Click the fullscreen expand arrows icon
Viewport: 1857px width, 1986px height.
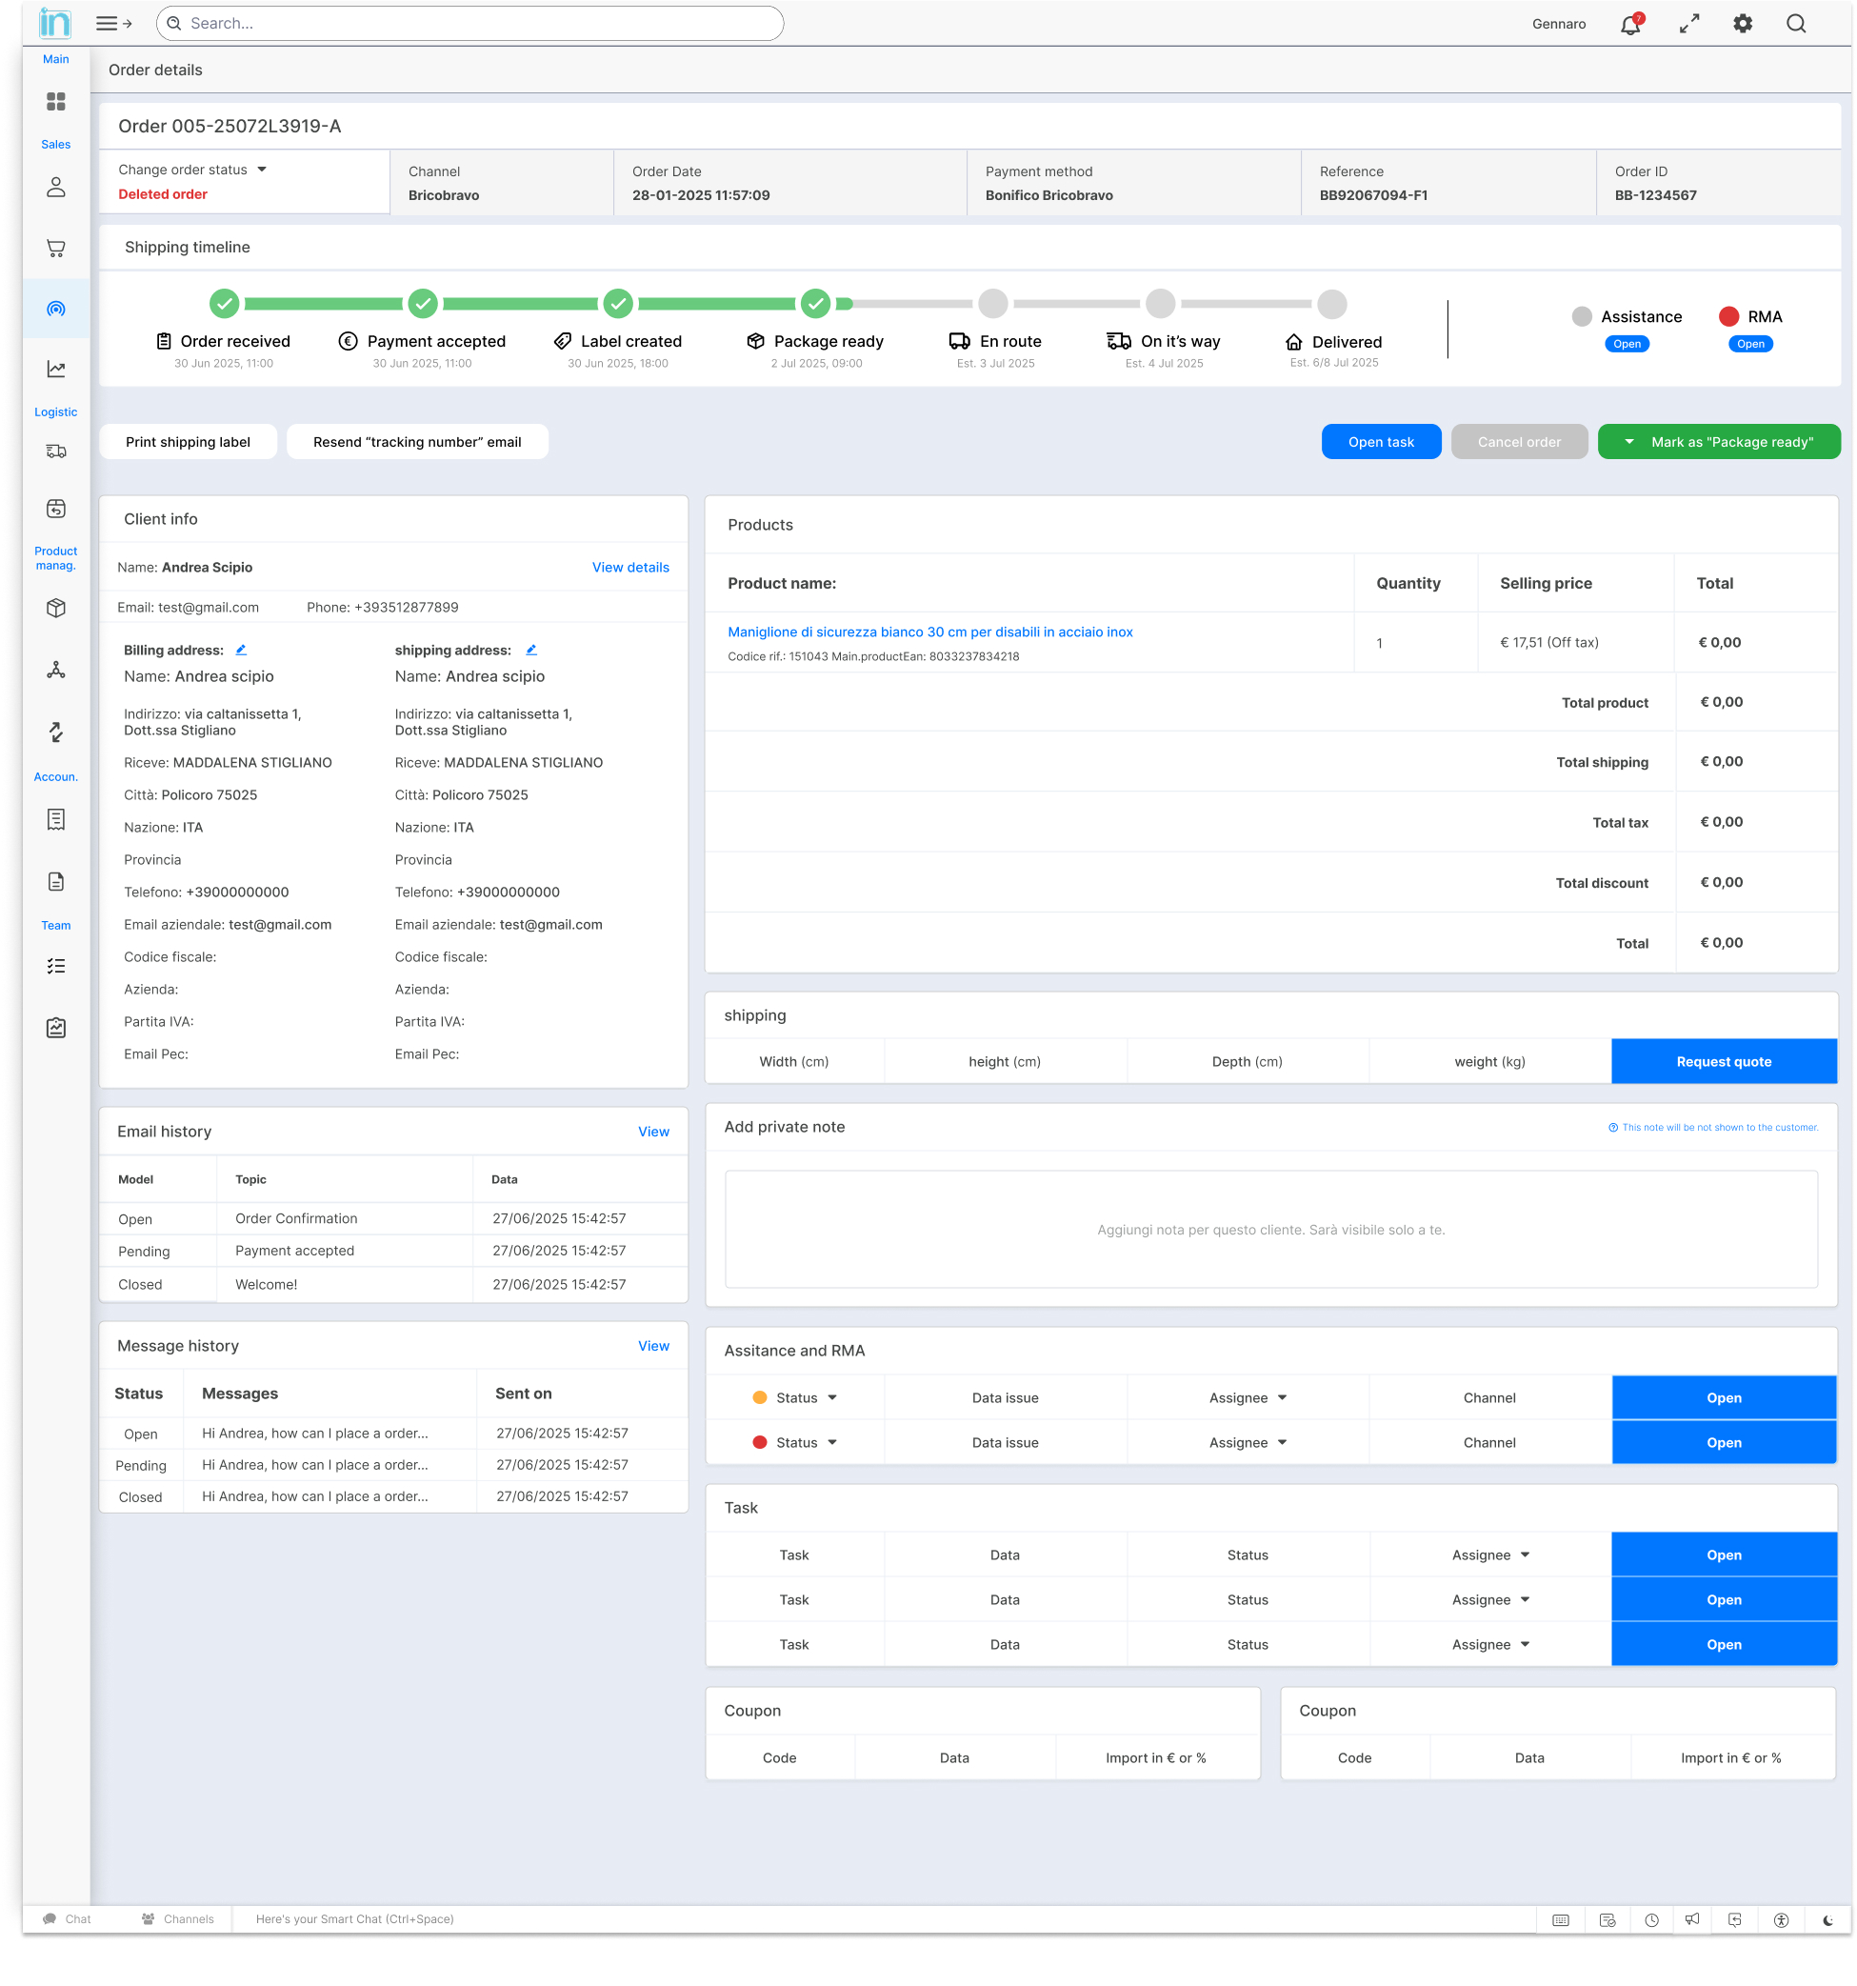pos(1688,24)
